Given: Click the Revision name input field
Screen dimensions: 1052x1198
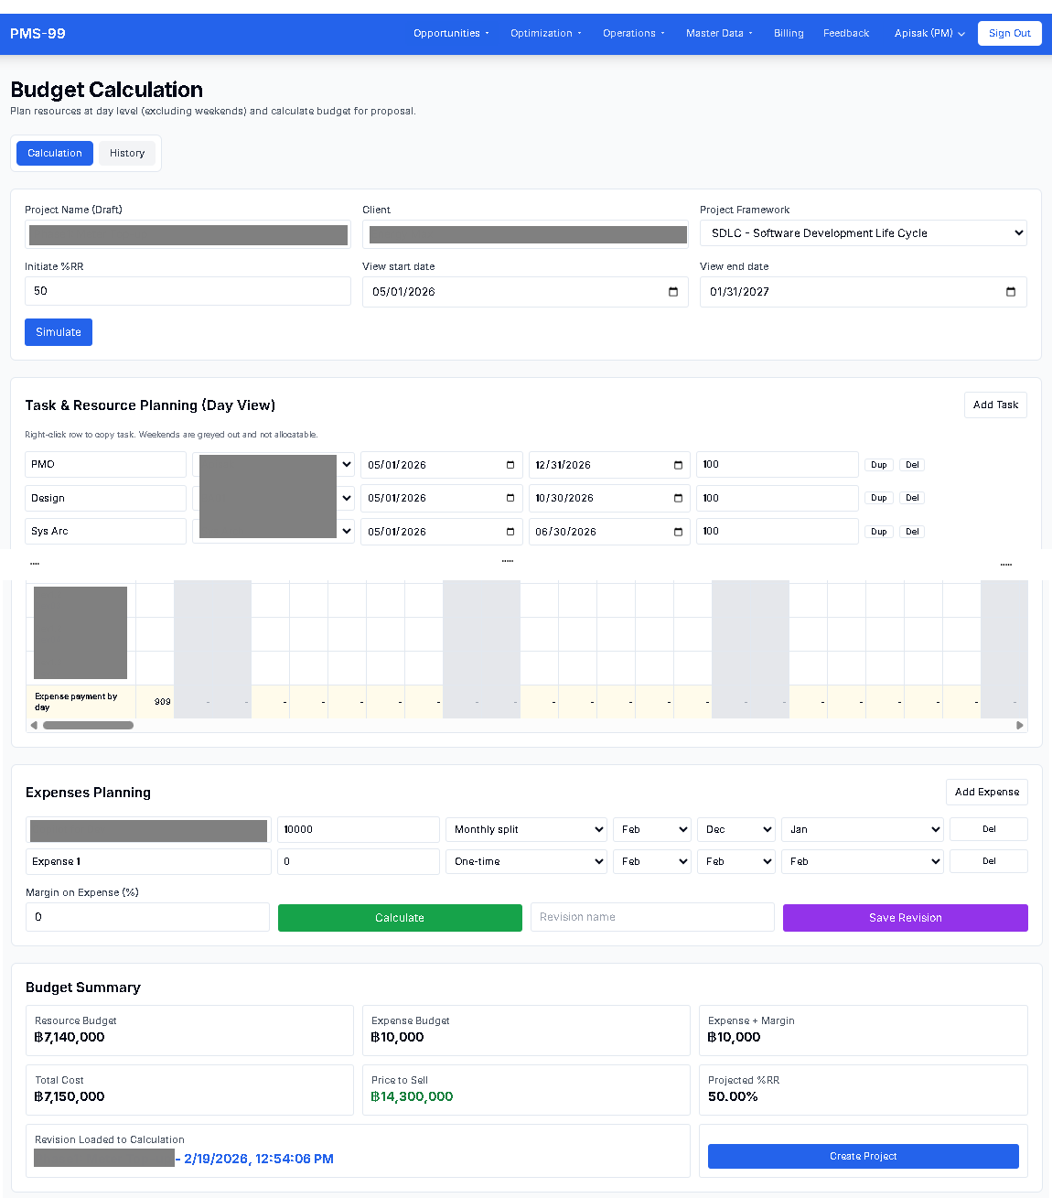Looking at the screenshot, I should click(x=652, y=917).
